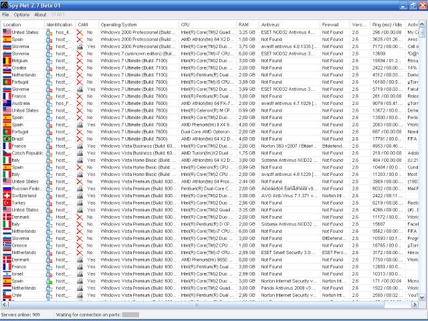This screenshot has height=321, width=428.
Task: Click the greyed START menu item
Action: tap(58, 15)
